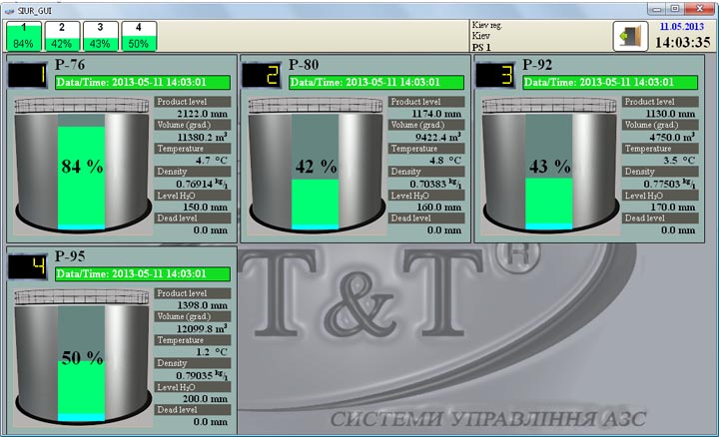Click the clock reading 14:03:35
This screenshot has height=437, width=719.
pos(683,42)
